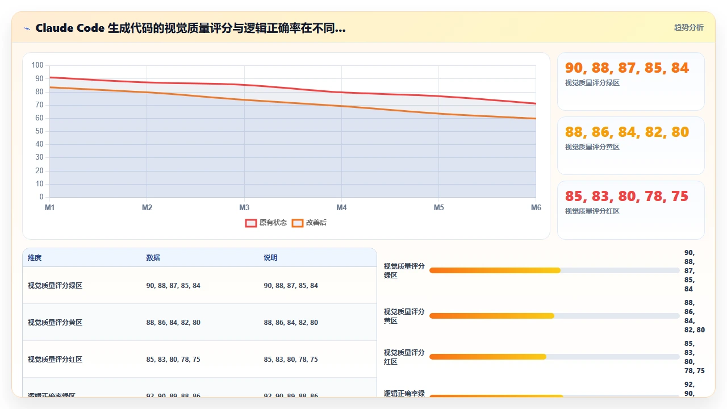Click the 视觉质量评分红区 label in the stat card
Screen dimensions: 727x409
click(x=592, y=211)
